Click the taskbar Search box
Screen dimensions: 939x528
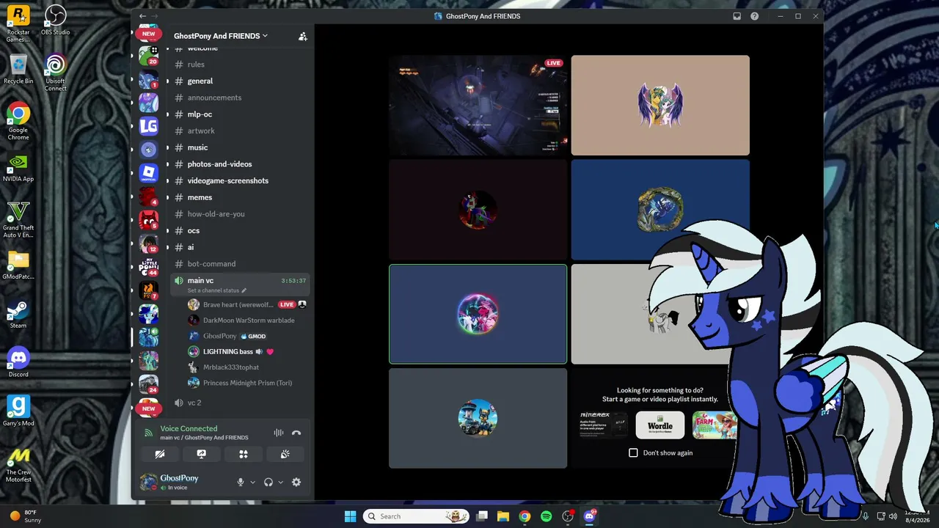point(416,516)
